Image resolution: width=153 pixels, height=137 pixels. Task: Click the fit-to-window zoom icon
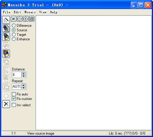[14, 19]
